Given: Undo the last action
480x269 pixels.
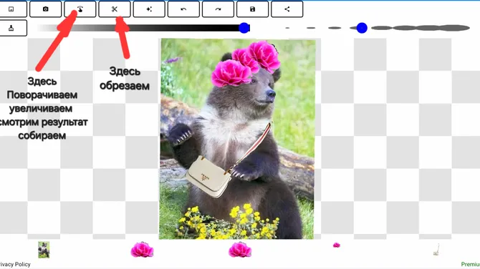Looking at the screenshot, I should coord(183,9).
